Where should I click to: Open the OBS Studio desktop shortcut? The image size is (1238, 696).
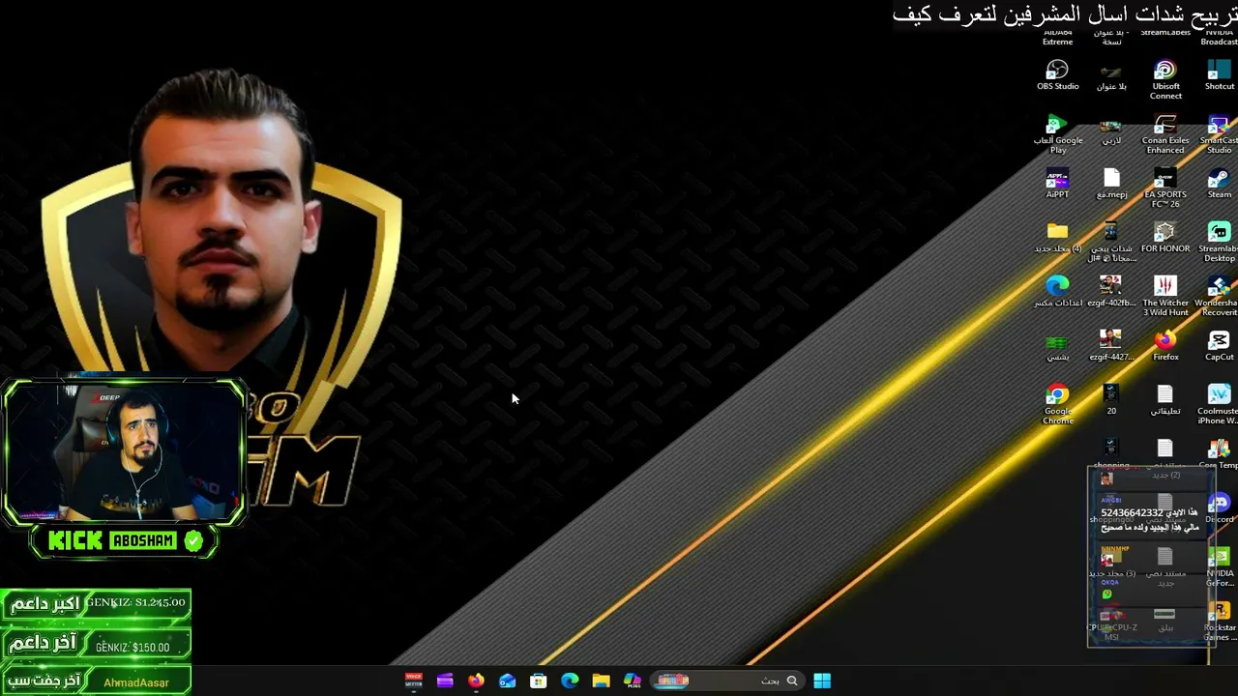click(x=1057, y=75)
